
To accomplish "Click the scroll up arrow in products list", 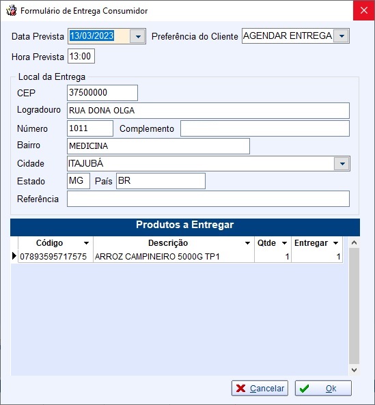I will pyautogui.click(x=354, y=242).
